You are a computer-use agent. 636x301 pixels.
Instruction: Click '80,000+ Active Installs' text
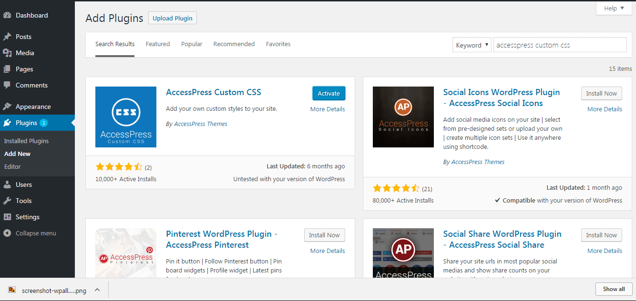[403, 201]
